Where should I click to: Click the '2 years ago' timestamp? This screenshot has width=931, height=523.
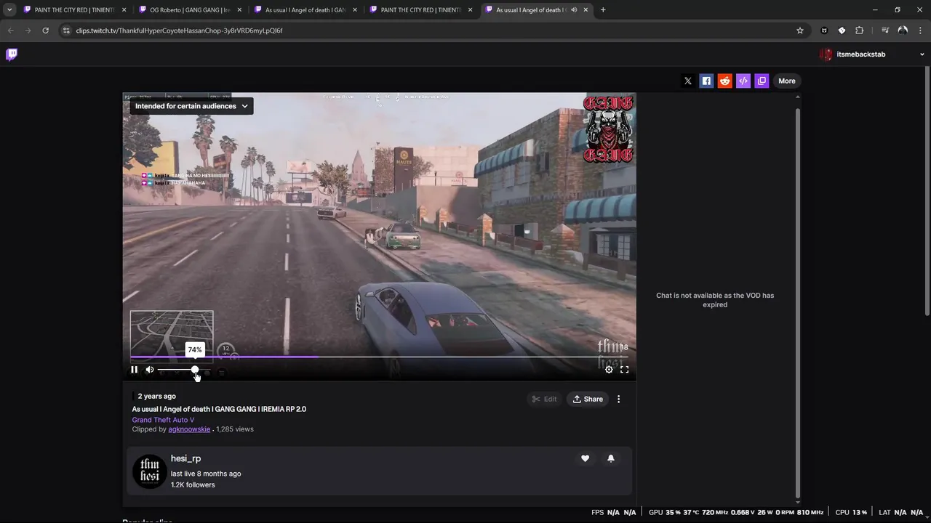click(x=157, y=397)
